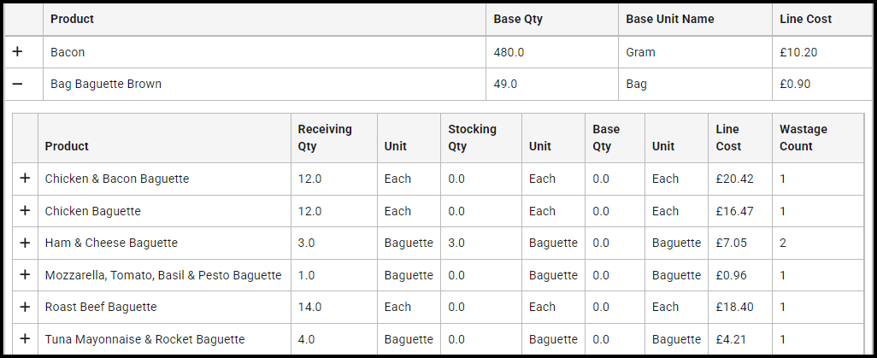This screenshot has height=358, width=877.
Task: Select the Bacon product name cell
Action: point(68,52)
